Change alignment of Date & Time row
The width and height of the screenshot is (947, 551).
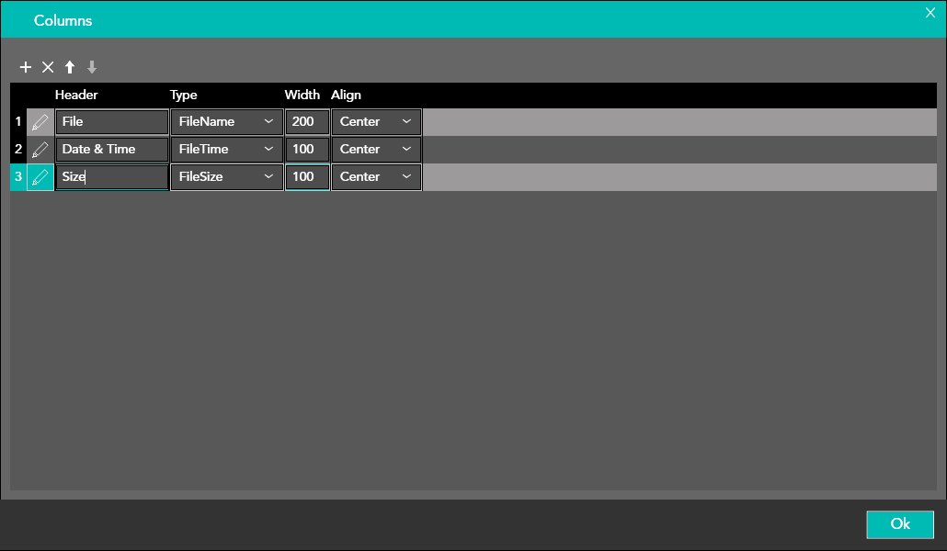tap(376, 150)
